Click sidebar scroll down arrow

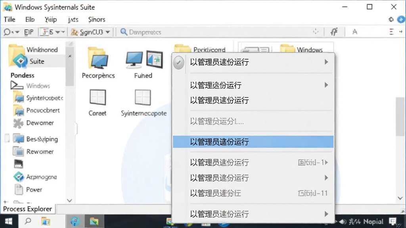click(69, 200)
